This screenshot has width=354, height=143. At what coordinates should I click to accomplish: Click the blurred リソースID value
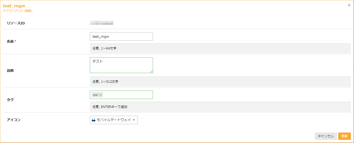pyautogui.click(x=102, y=23)
